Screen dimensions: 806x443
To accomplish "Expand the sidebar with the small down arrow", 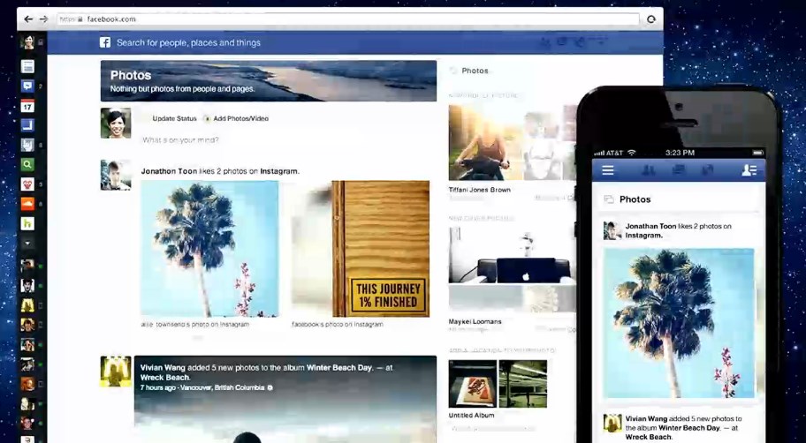I will (x=27, y=244).
